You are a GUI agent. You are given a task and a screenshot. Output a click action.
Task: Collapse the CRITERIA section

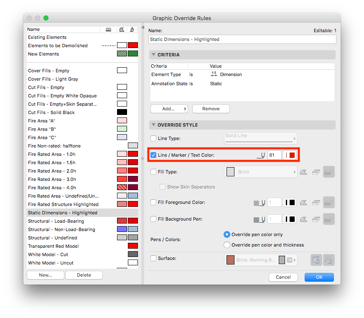click(x=153, y=55)
